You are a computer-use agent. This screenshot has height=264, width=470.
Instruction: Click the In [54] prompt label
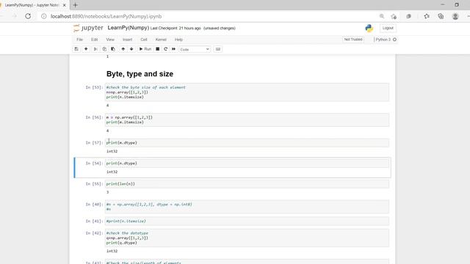[94, 164]
